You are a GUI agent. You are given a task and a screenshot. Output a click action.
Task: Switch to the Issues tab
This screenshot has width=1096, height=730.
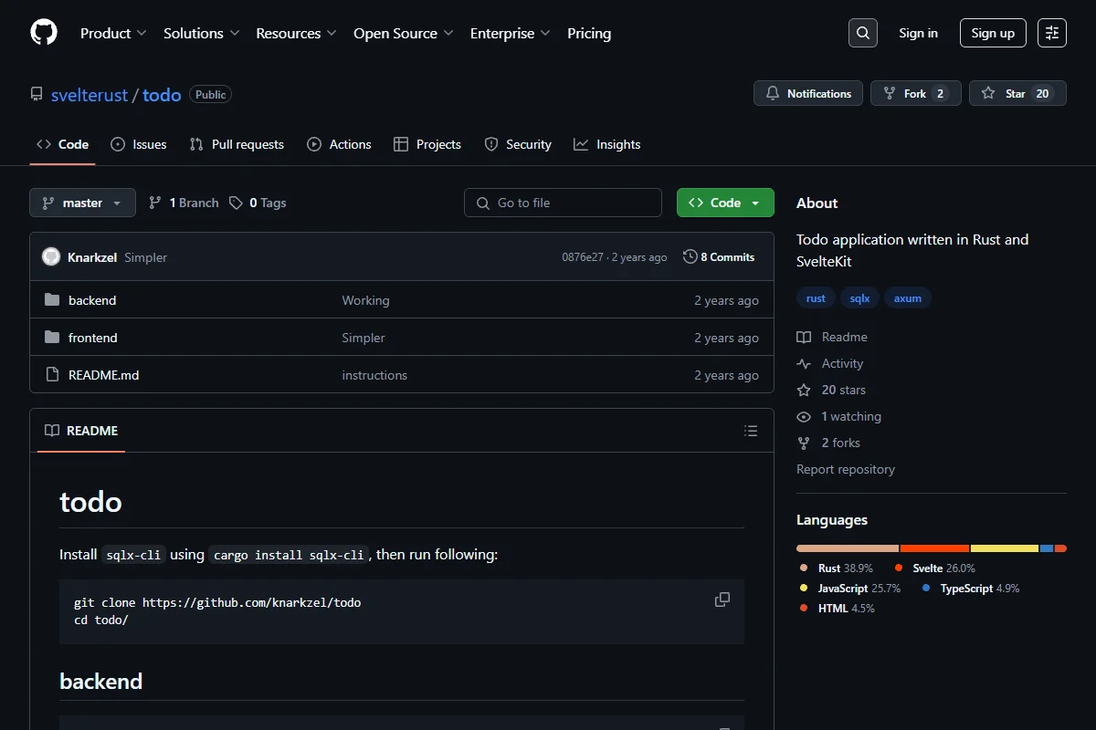point(139,144)
